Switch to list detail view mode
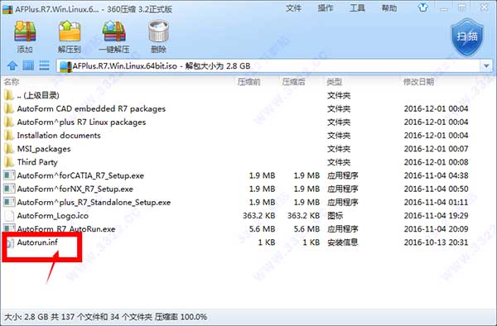The image size is (497, 326). pyautogui.click(x=44, y=65)
